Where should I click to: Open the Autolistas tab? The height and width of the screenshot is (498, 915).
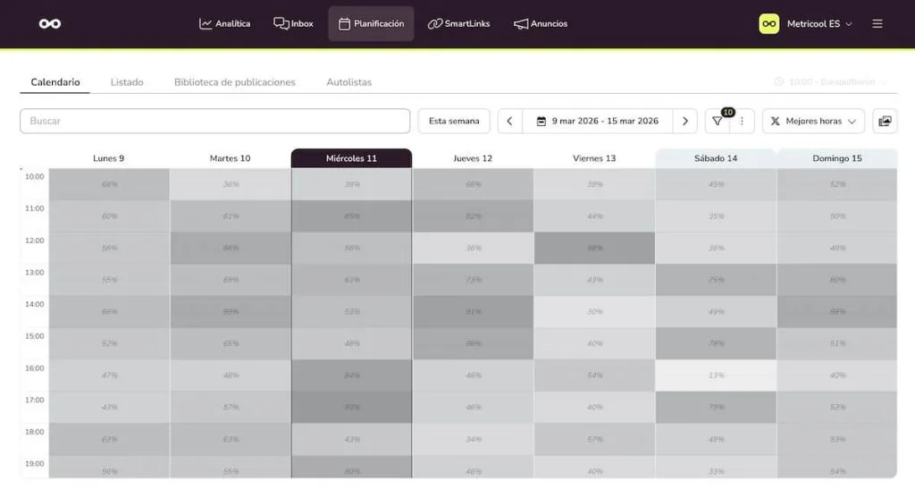(348, 82)
